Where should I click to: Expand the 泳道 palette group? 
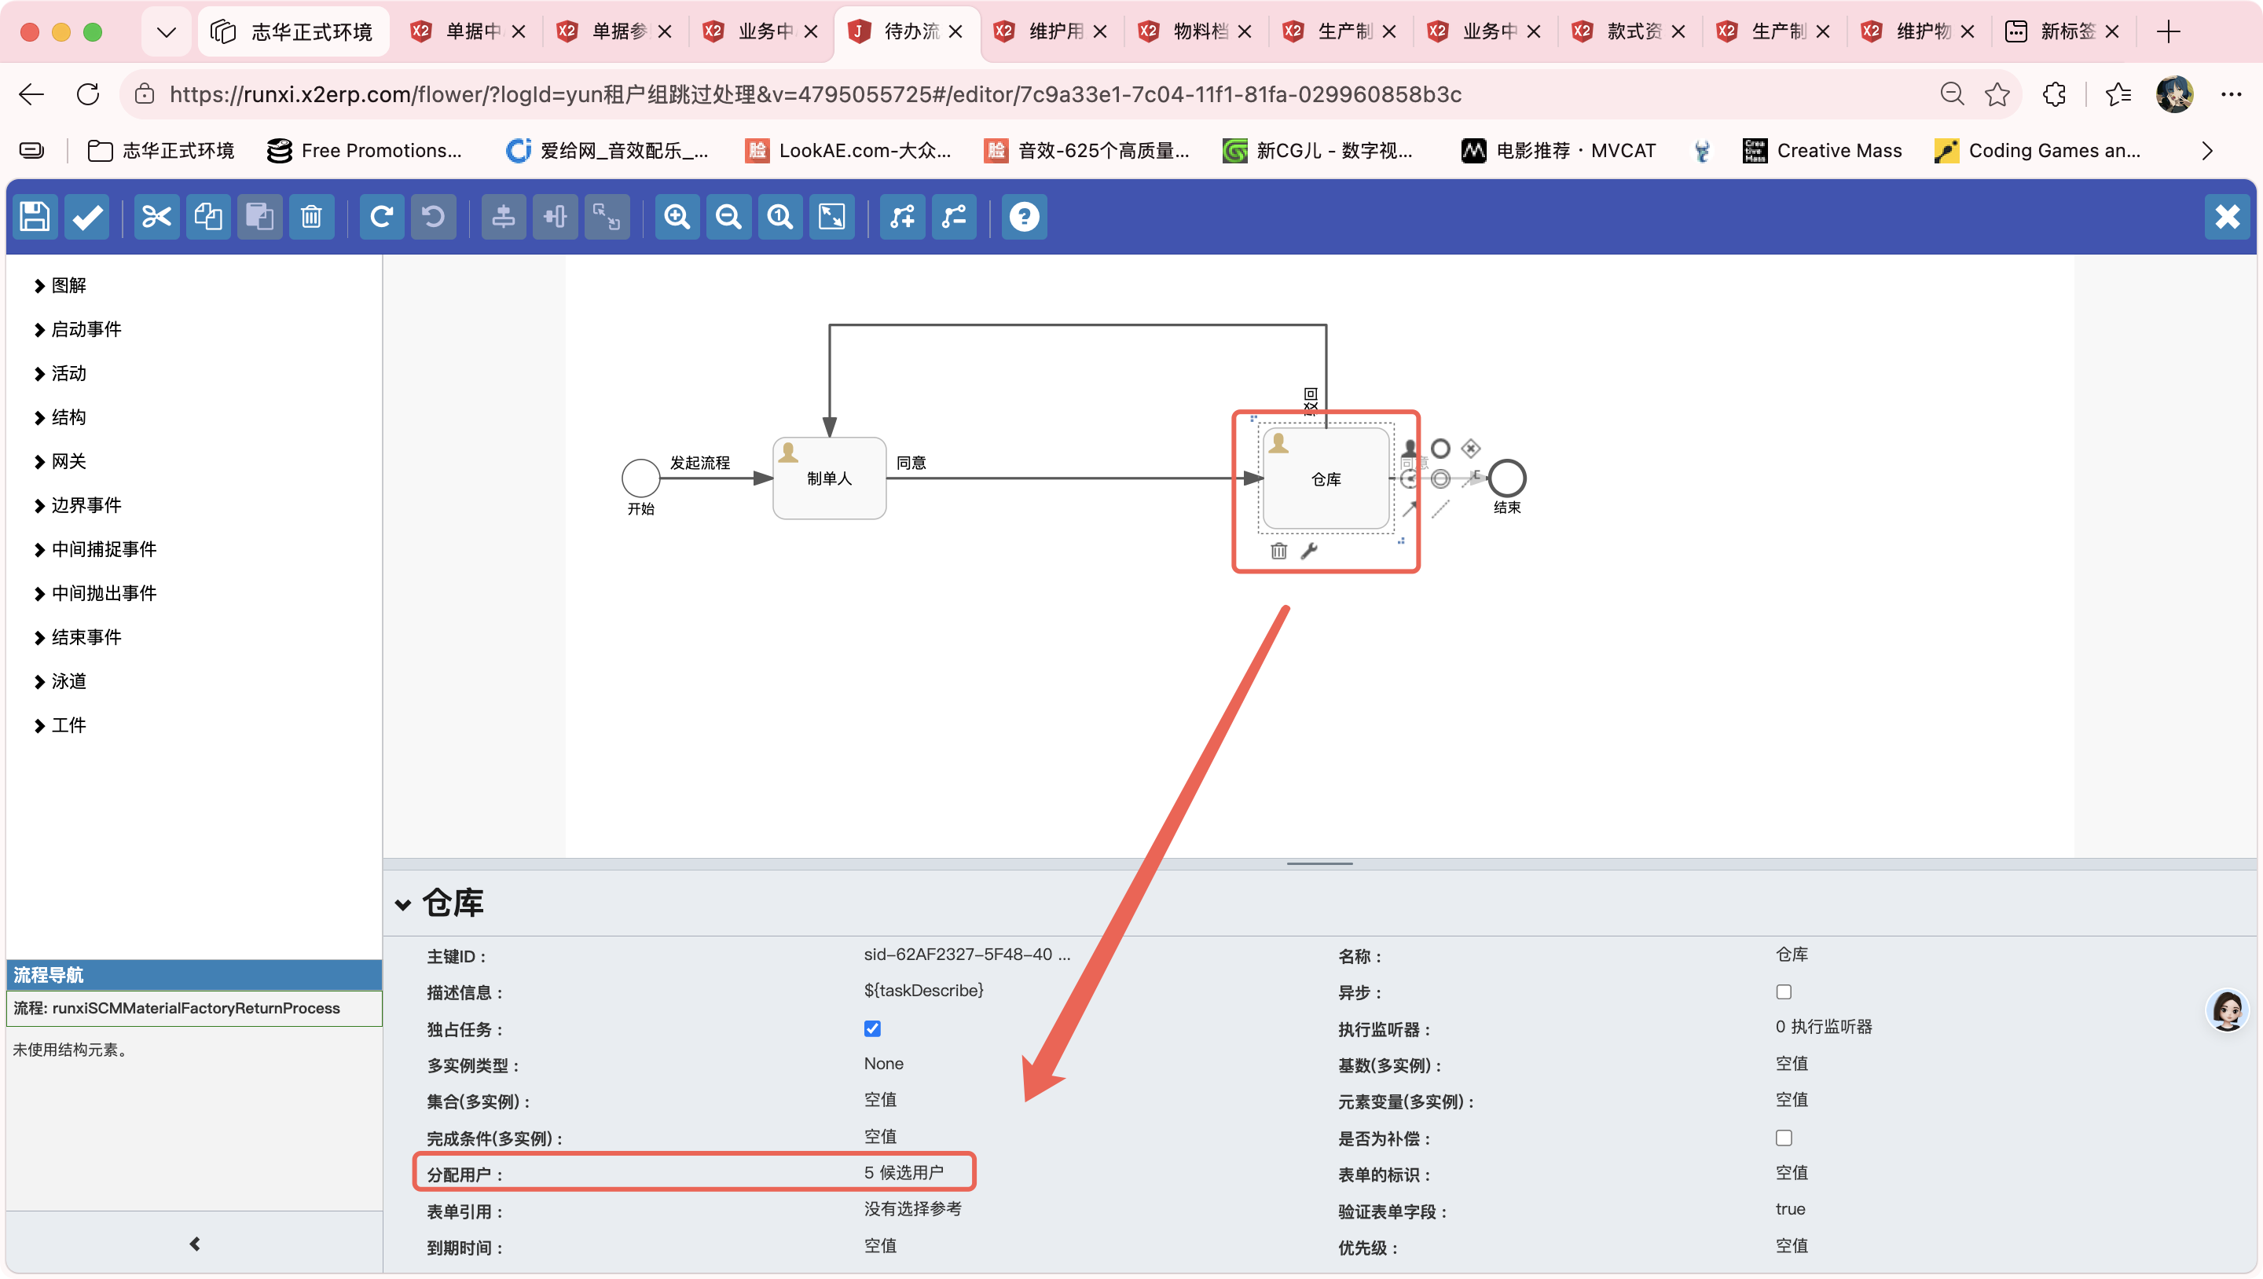[x=60, y=681]
